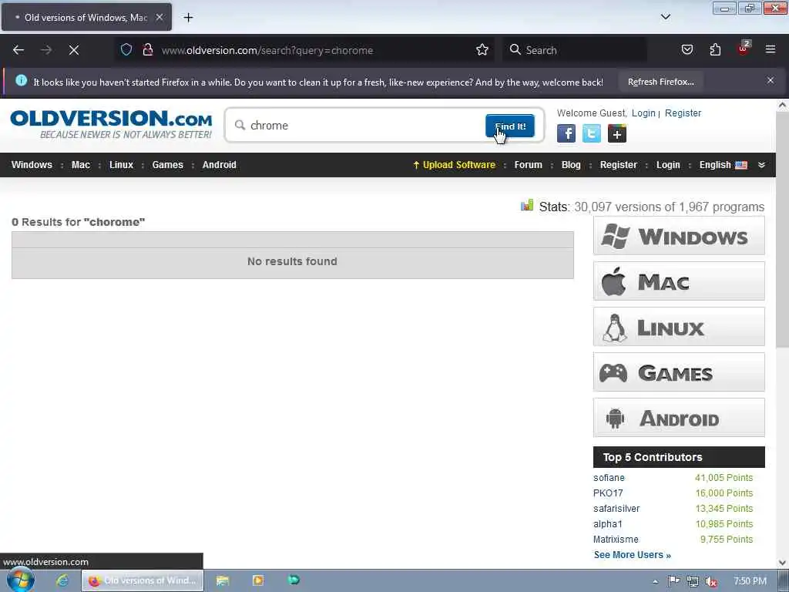Click Refresh Firefox button

click(x=660, y=82)
